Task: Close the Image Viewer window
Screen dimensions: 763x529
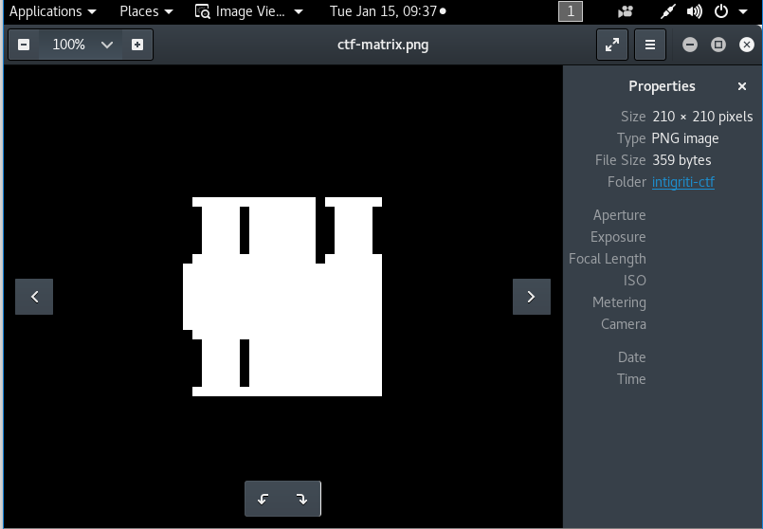Action: coord(747,45)
